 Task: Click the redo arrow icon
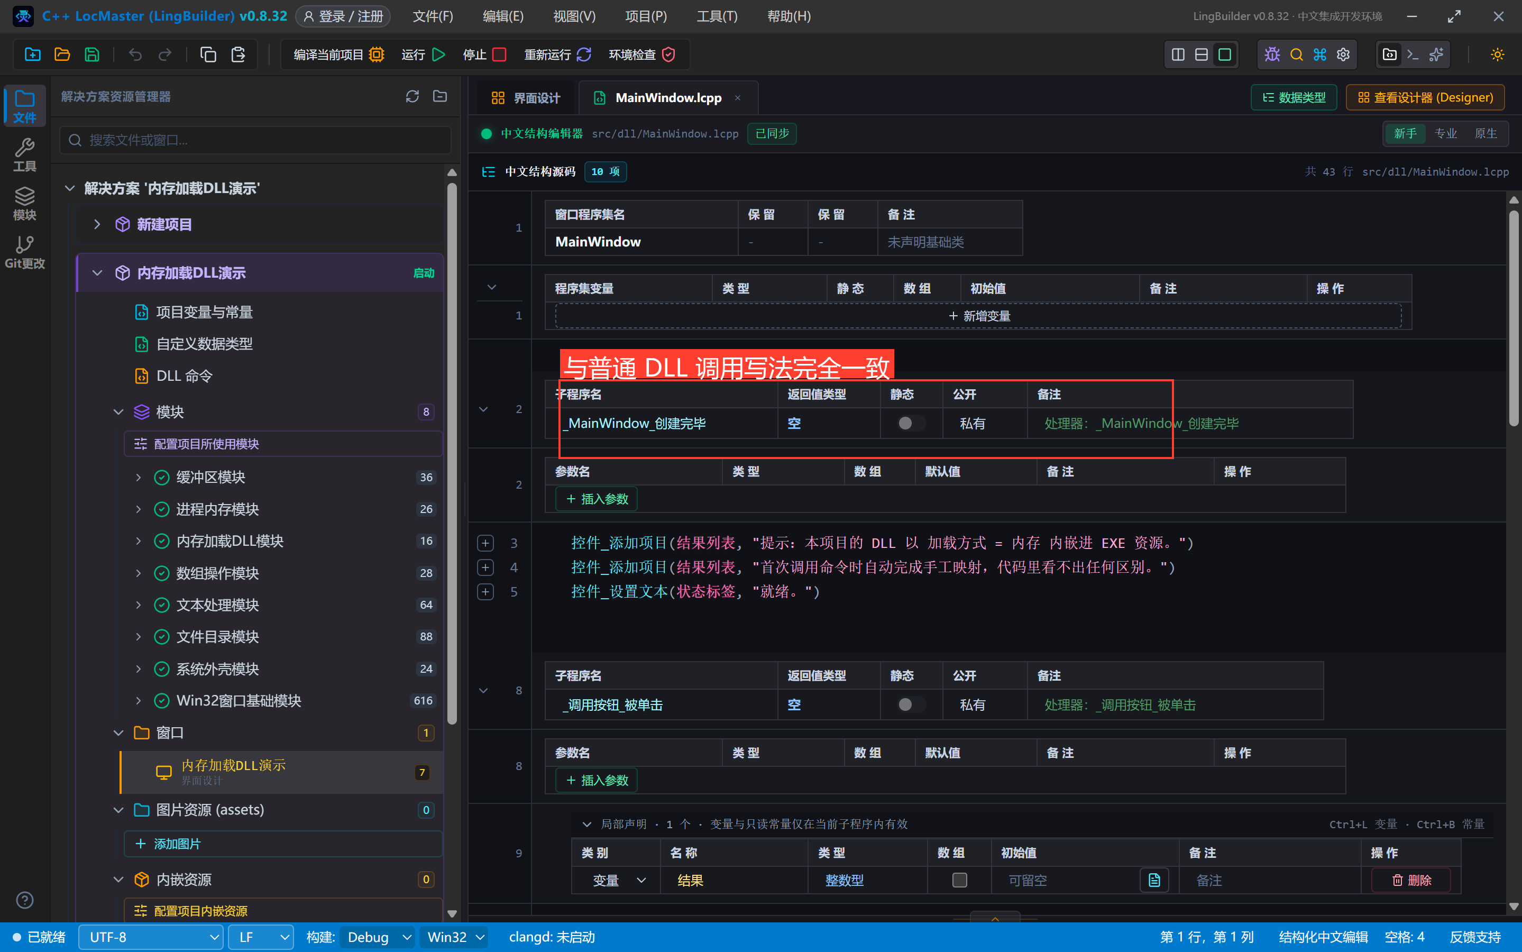[165, 55]
